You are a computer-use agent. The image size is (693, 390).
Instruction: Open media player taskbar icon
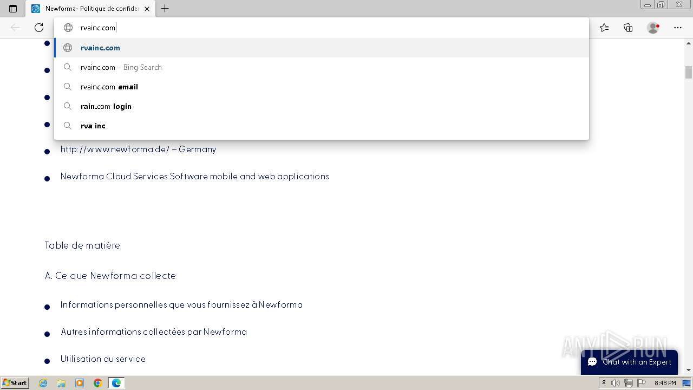[80, 383]
